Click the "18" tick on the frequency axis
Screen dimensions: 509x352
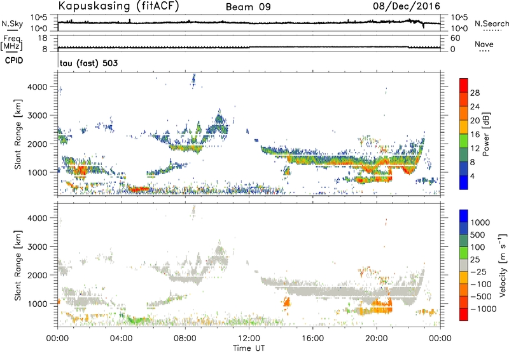(x=42, y=38)
